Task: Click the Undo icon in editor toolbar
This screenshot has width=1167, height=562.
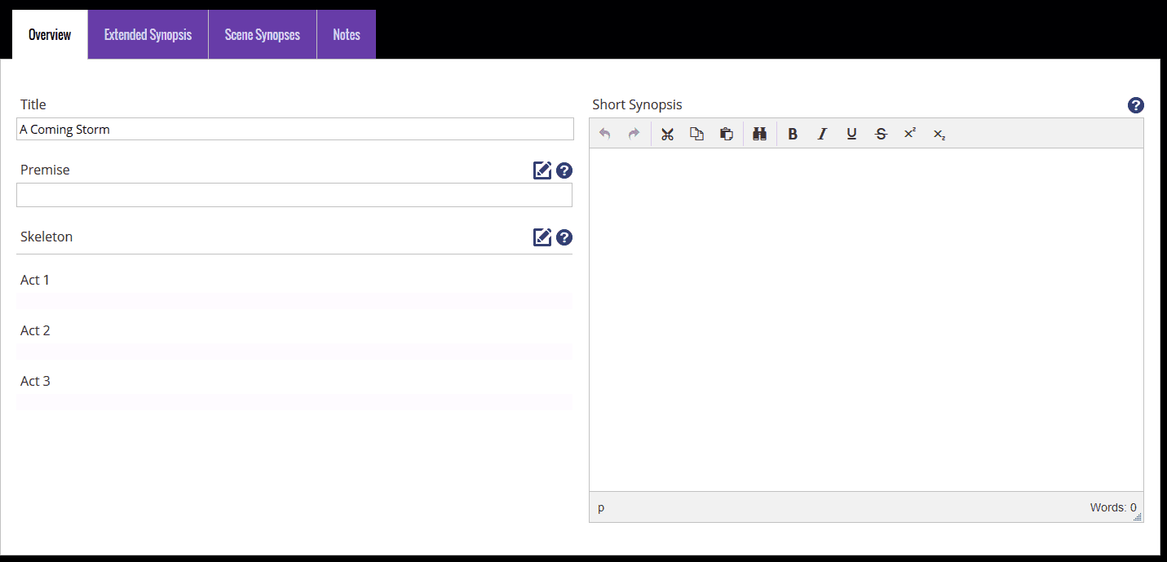Action: tap(604, 134)
